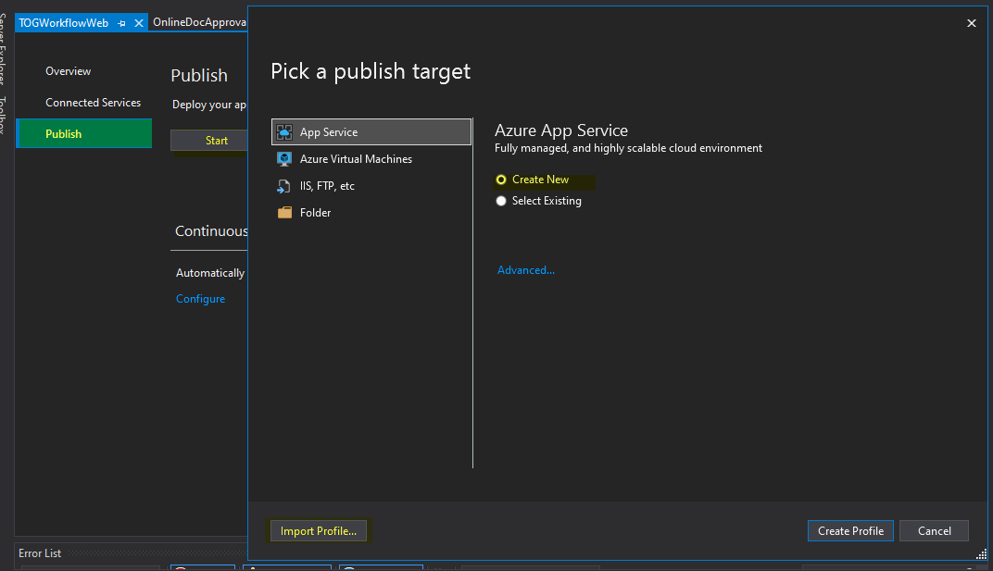The height and width of the screenshot is (571, 993).
Task: Click the Configure link under Continuous Delivery
Action: point(200,299)
